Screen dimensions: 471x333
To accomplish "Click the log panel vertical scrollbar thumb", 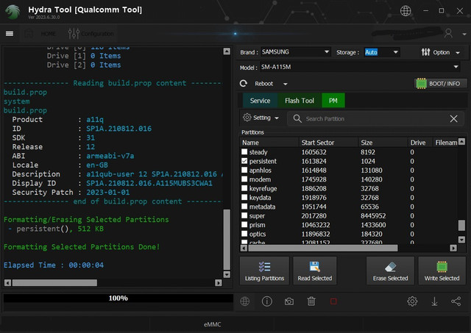I will pyautogui.click(x=227, y=240).
